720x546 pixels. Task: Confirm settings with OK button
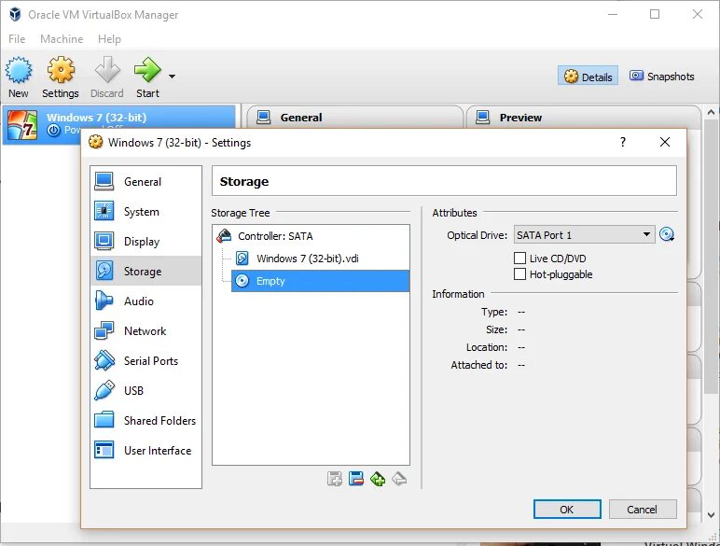[567, 510]
